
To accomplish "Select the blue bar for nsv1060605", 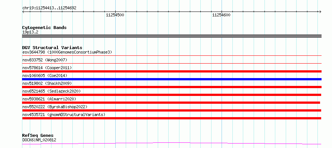I will pos(172,79).
